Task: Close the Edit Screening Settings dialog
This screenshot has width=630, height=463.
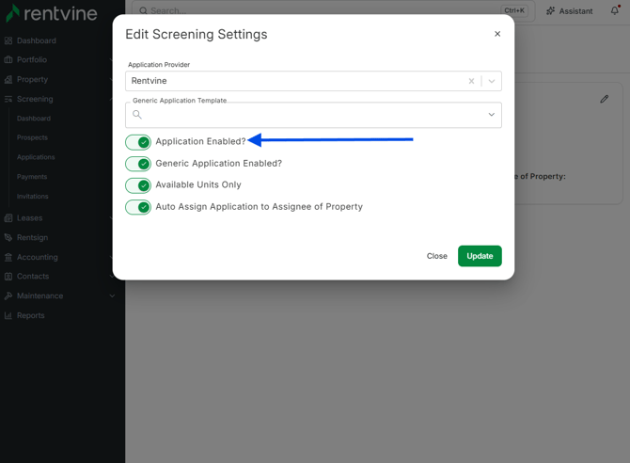Action: (x=497, y=34)
